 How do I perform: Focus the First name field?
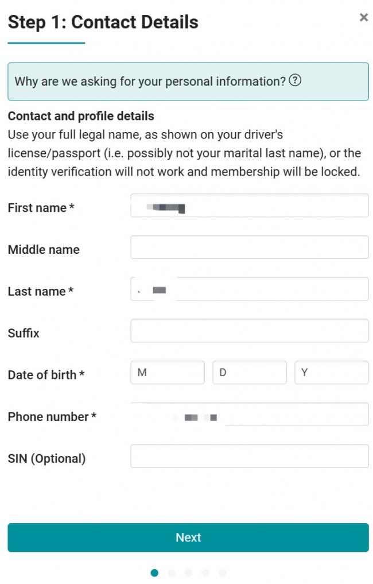pyautogui.click(x=250, y=205)
